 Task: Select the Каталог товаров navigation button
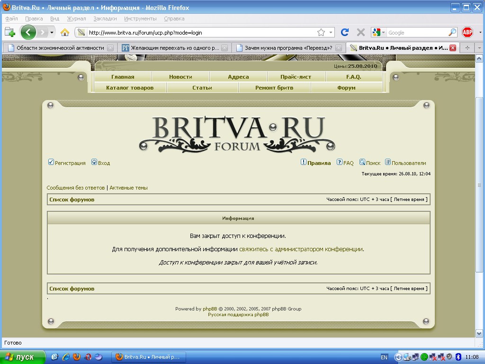(x=130, y=88)
